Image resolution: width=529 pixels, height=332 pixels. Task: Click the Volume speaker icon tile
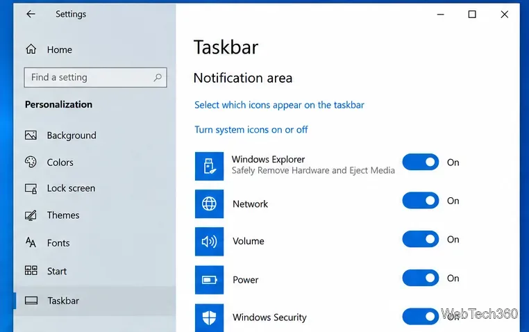209,242
